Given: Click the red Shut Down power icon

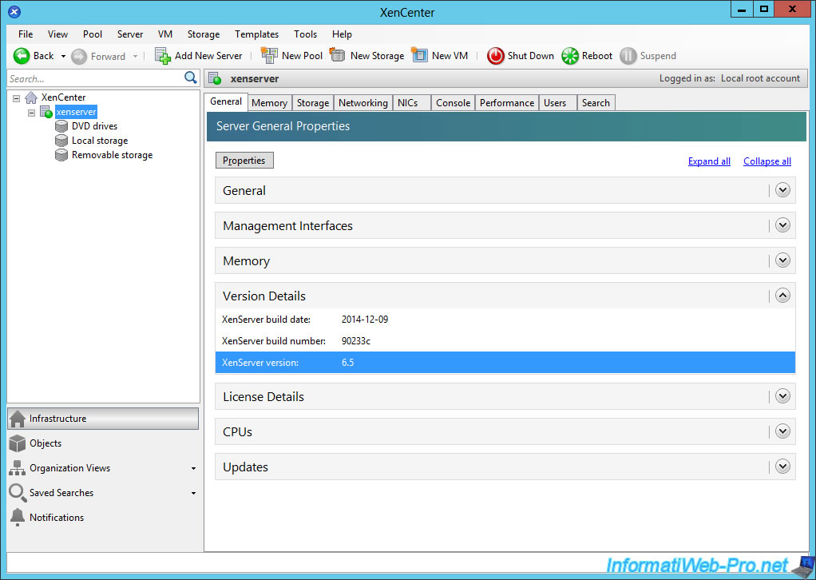Looking at the screenshot, I should pyautogui.click(x=495, y=56).
